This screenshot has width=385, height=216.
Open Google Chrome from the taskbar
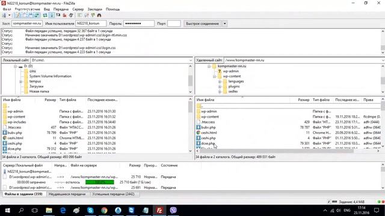(x=104, y=211)
